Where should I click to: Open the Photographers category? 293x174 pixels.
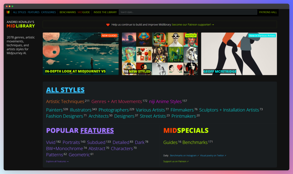pos(114,110)
